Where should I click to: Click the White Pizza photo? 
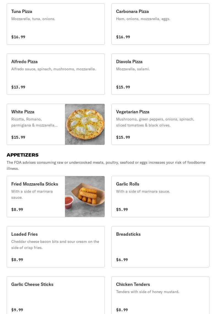pos(85,124)
